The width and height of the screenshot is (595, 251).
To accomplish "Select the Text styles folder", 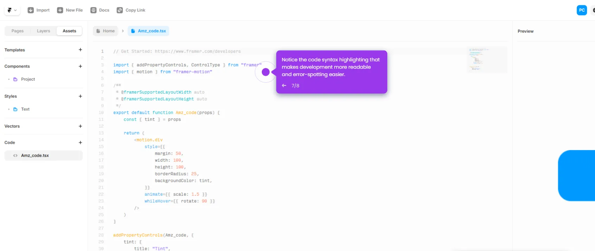I will (25, 109).
